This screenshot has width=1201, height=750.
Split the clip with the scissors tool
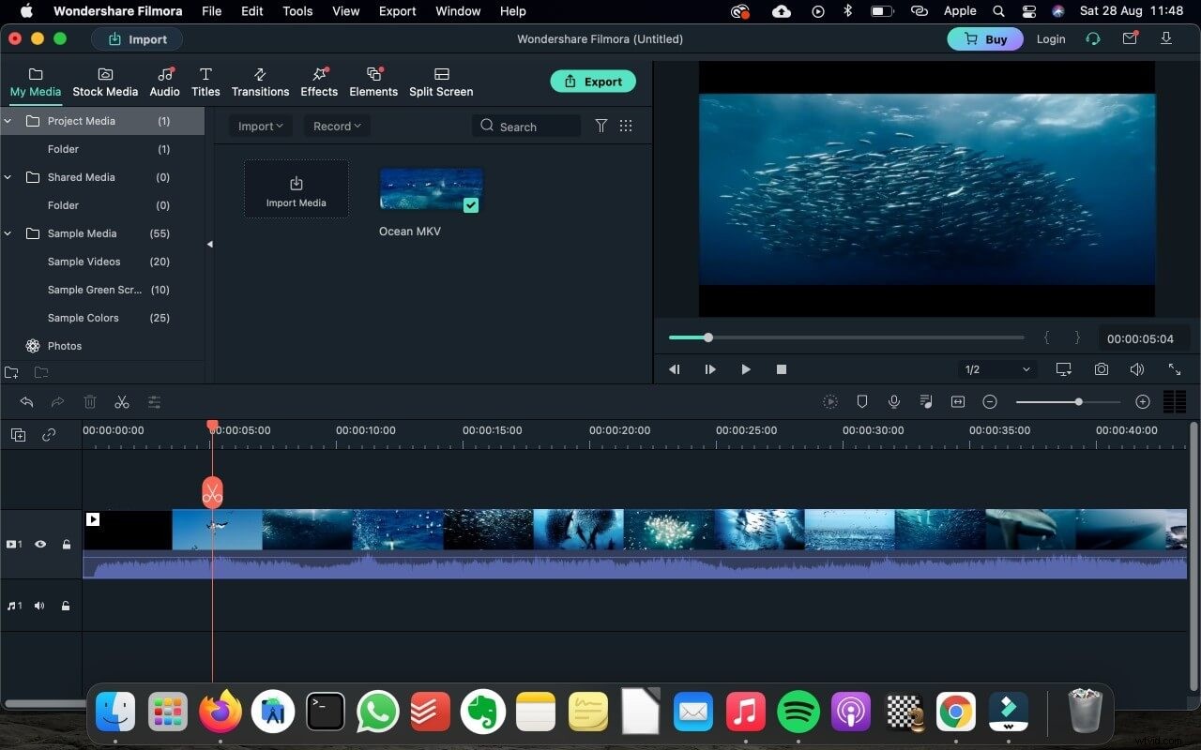pyautogui.click(x=122, y=401)
